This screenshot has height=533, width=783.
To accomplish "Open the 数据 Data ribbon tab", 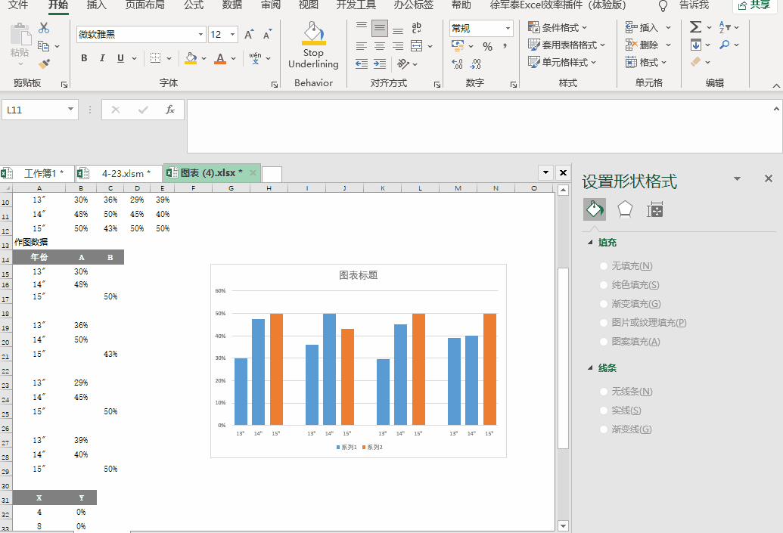I will click(232, 5).
